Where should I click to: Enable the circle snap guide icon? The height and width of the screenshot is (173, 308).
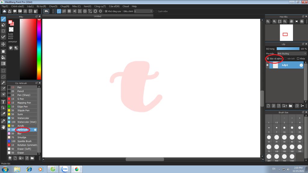(85, 11)
